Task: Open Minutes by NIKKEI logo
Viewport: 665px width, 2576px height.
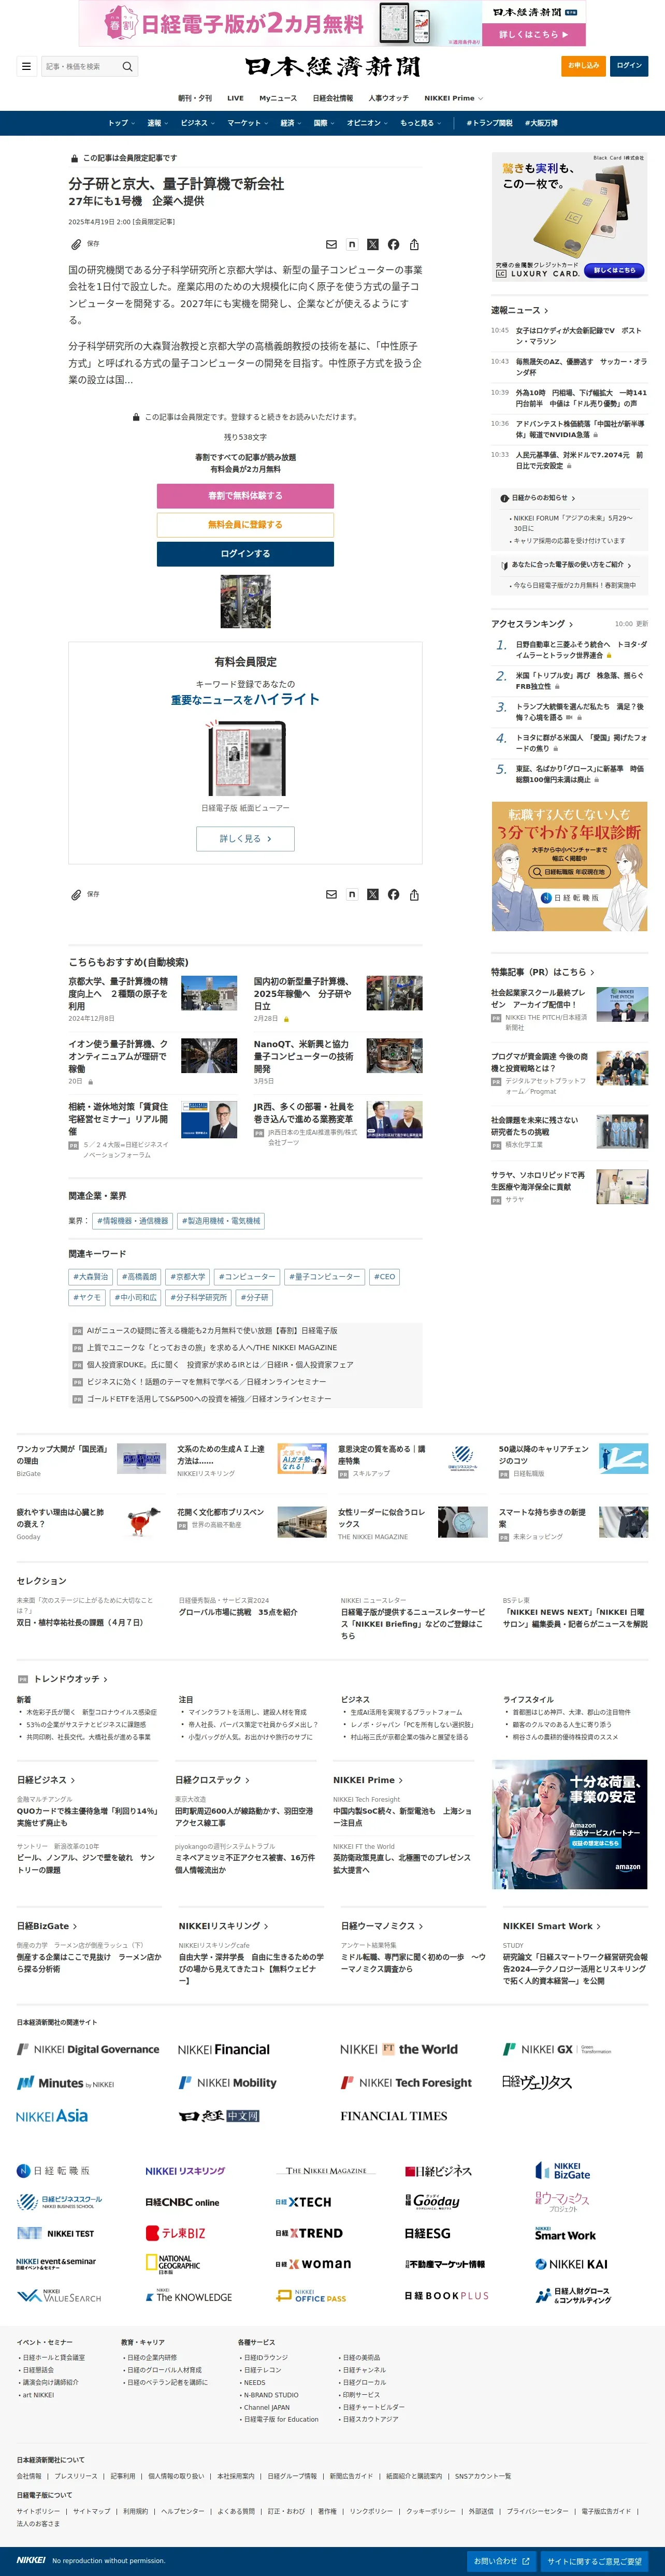Action: coord(65,2083)
